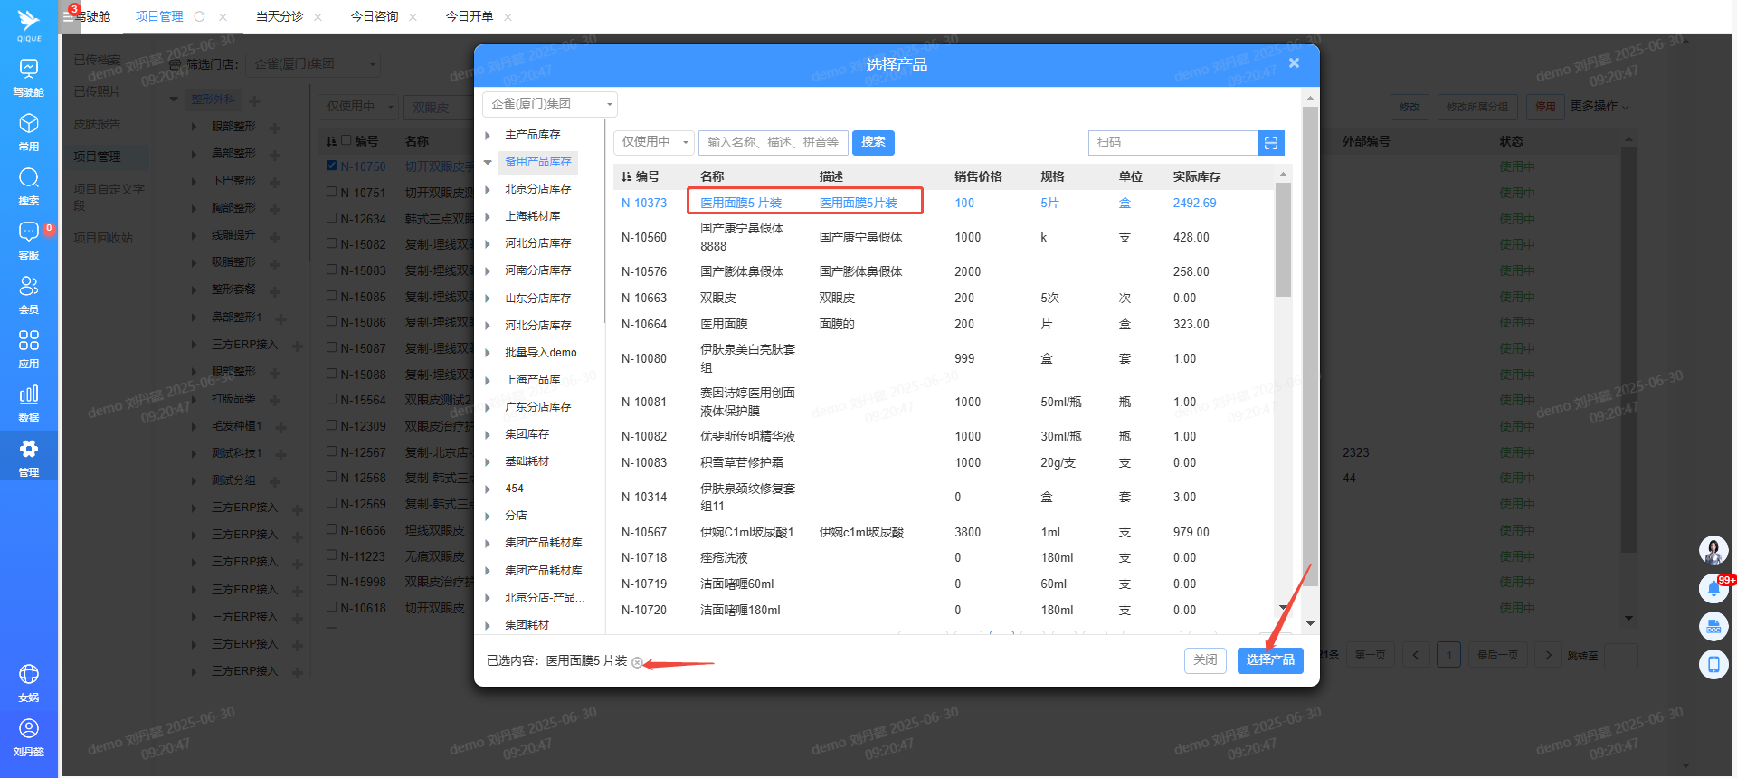Open the 驾驶舱 dashboard in the sidebar

click(28, 77)
